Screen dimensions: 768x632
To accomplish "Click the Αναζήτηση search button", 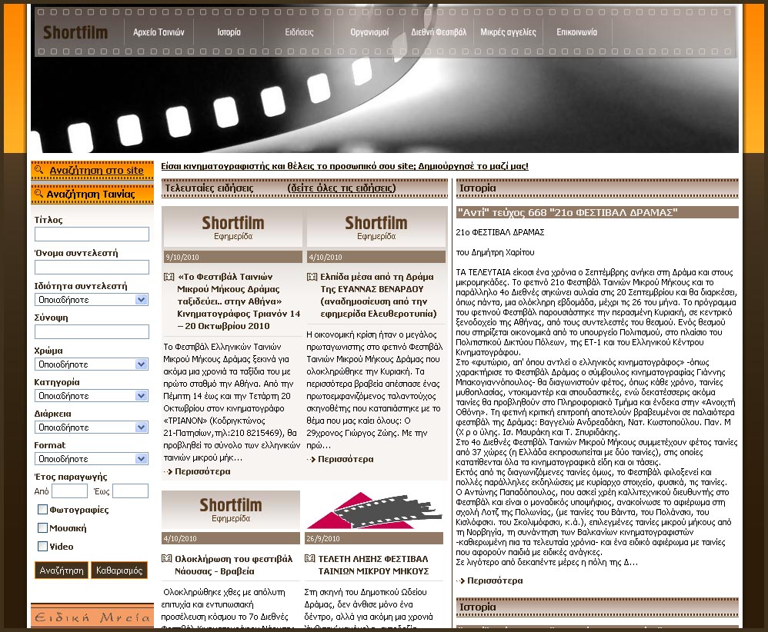I will tap(62, 570).
